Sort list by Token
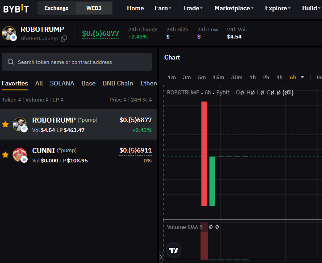Viewport: 322px width, 263px height. (11, 100)
